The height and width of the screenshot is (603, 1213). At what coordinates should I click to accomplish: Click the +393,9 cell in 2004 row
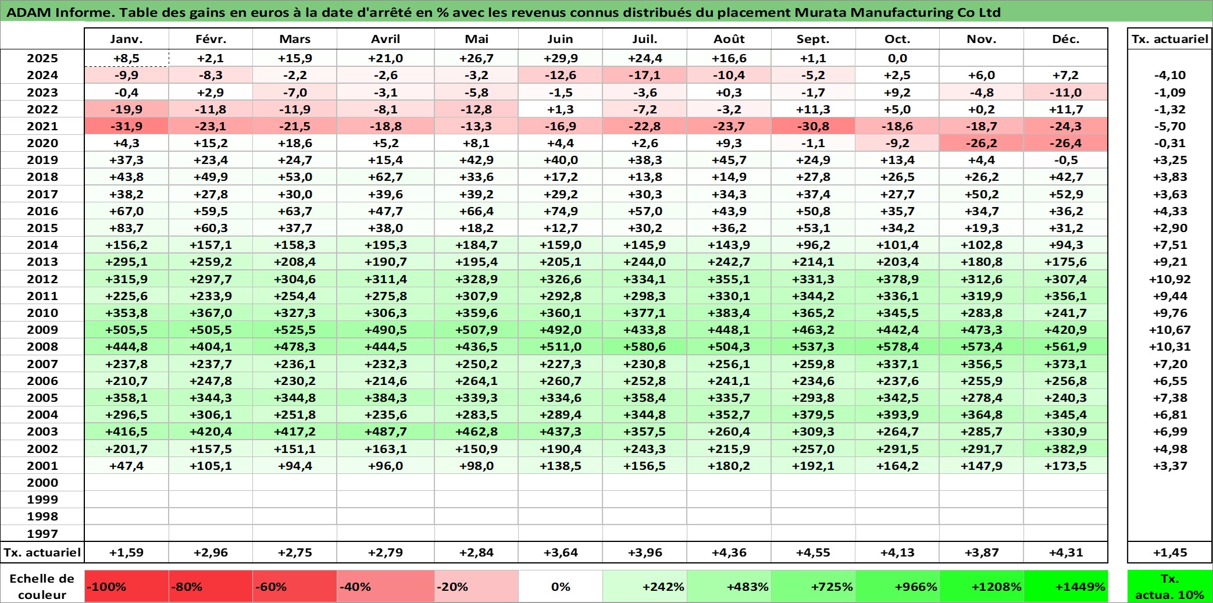(897, 415)
